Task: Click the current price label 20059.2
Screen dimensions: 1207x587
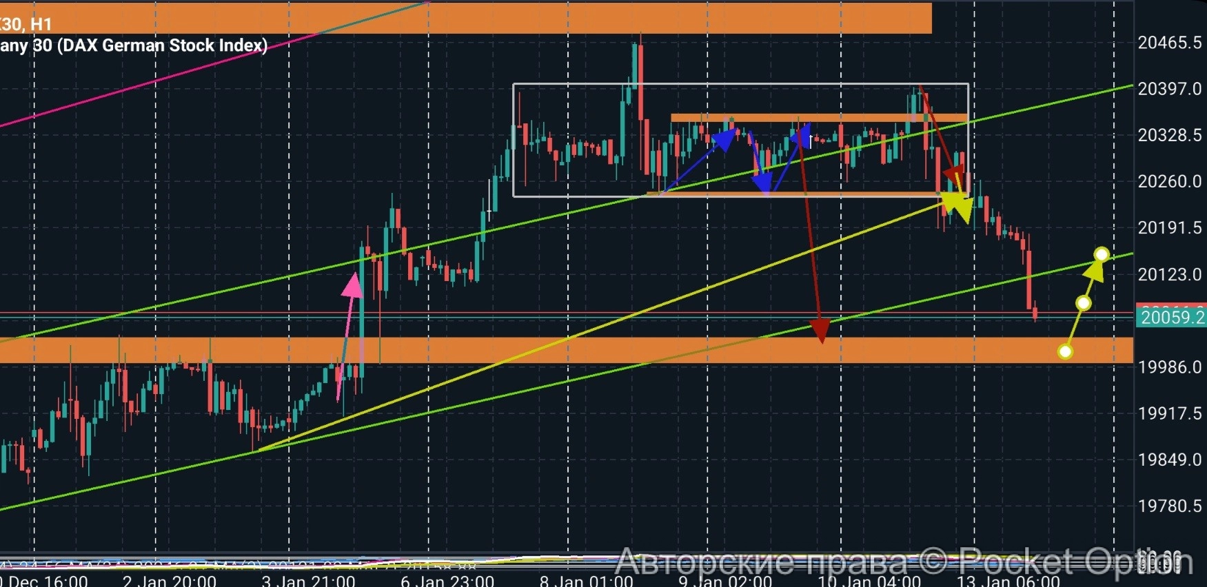Action: pos(1171,318)
